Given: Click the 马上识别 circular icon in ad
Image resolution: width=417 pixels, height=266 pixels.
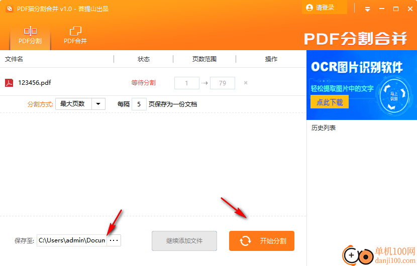Looking at the screenshot, I should [394, 96].
